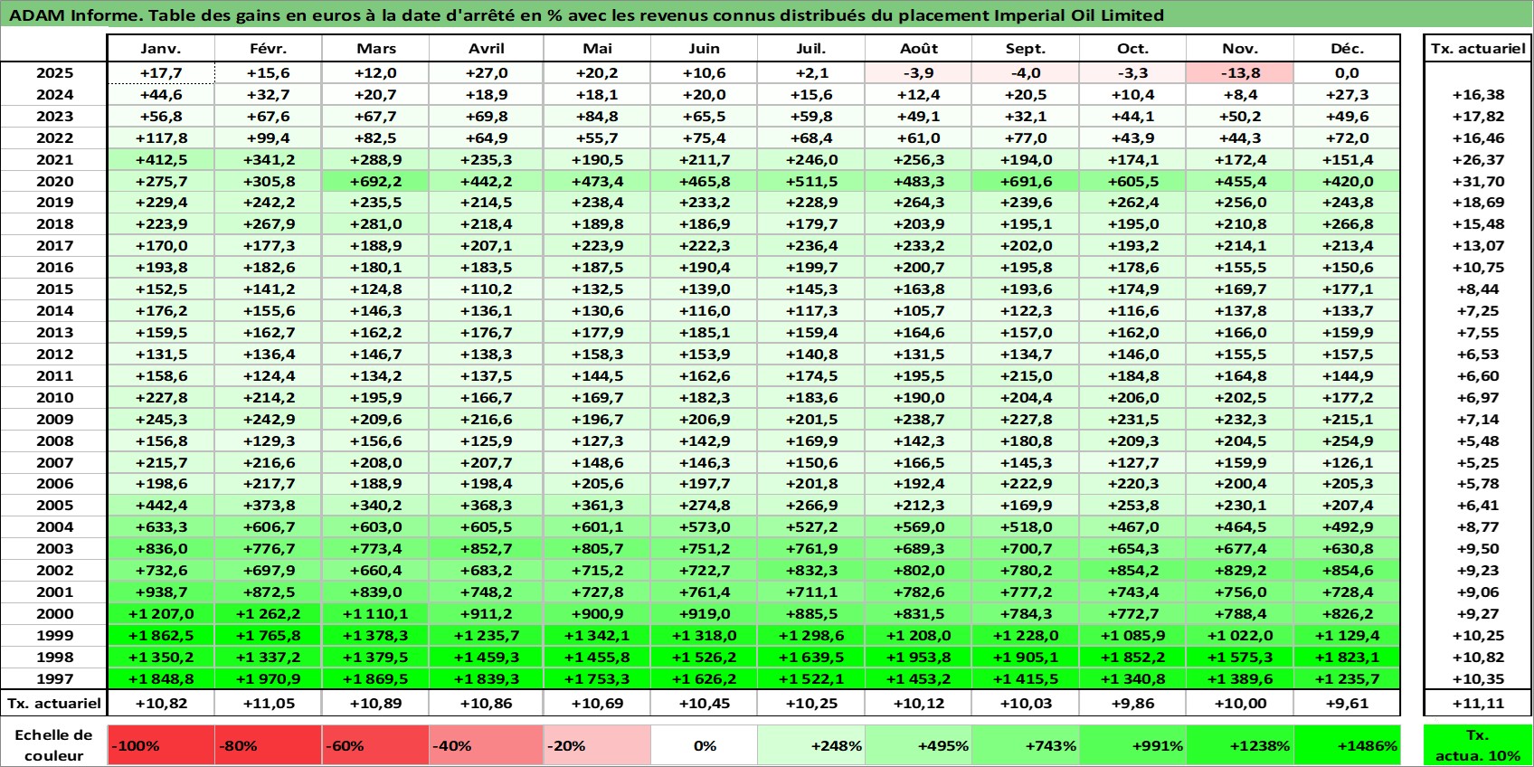This screenshot has width=1534, height=767.
Task: Click the -13,8 cell for Nov. 2025
Action: point(1240,73)
